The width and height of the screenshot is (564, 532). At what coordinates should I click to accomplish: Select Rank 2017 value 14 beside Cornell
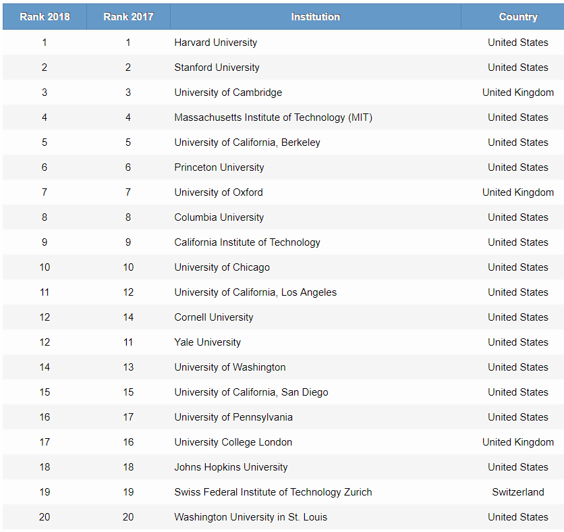[128, 317]
